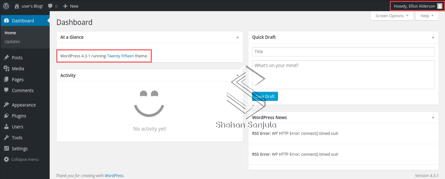Collapse the At a Glance panel
Viewport: 445px width, 179px height.
pyautogui.click(x=237, y=37)
